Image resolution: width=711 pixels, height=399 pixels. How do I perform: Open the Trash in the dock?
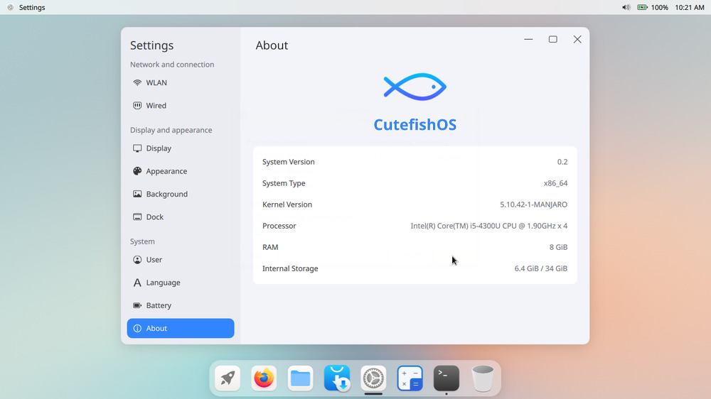[483, 378]
